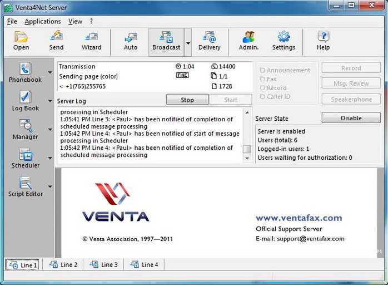Click the Stop button
This screenshot has height=285, width=388.
point(187,100)
